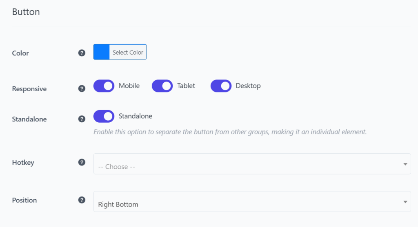The image size is (418, 227).
Task: Click the blue color swatch
Action: [x=101, y=52]
